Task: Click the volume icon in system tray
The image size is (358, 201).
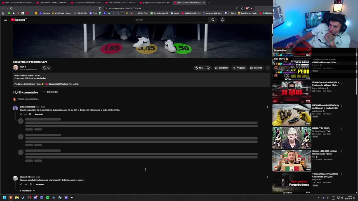Action: pos(342,198)
